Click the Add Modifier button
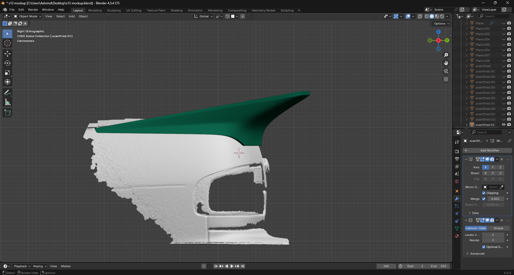Image resolution: width=514 pixels, height=275 pixels. tap(487, 150)
